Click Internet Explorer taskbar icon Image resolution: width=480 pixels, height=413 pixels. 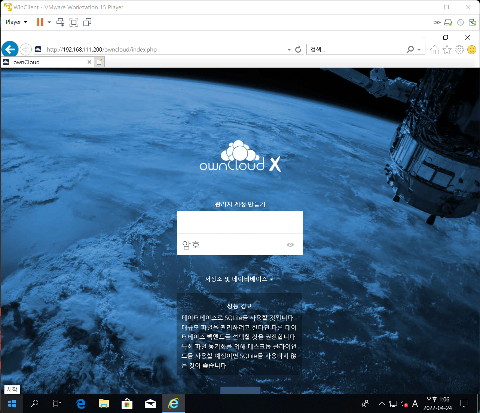click(174, 404)
